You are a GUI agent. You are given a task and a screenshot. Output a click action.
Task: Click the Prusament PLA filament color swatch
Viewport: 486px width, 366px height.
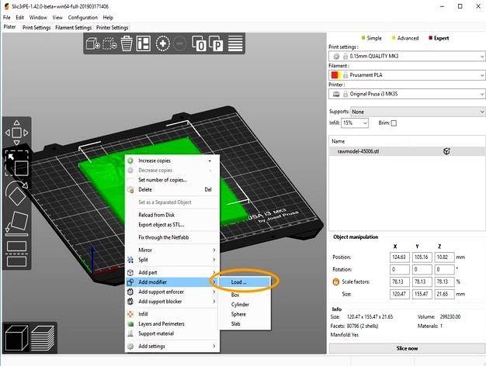click(x=335, y=75)
